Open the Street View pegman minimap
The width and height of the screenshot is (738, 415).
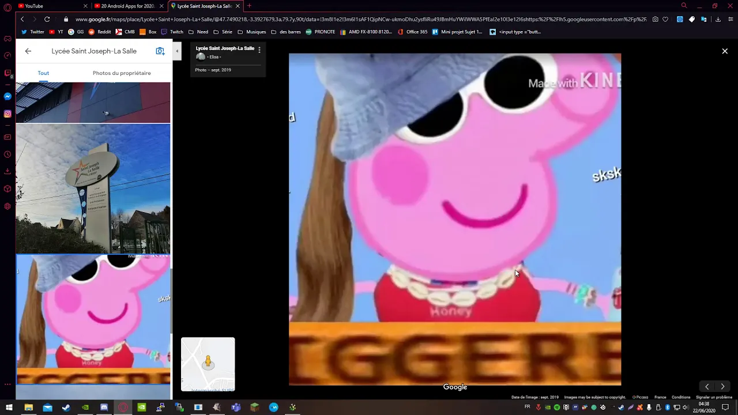click(x=208, y=364)
